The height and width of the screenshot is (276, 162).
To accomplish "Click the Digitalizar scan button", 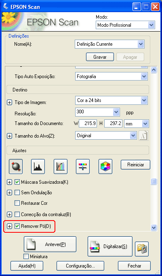I will tap(110, 246).
